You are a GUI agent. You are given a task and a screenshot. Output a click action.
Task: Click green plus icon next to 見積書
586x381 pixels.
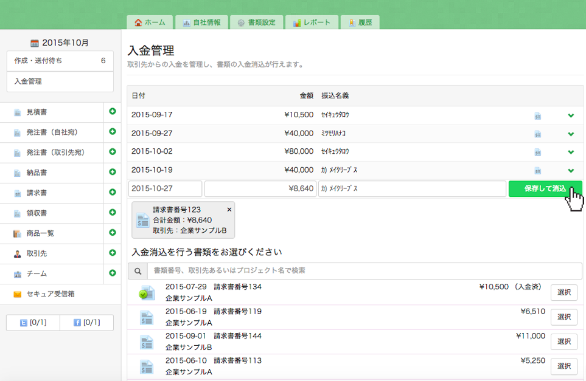tap(112, 111)
